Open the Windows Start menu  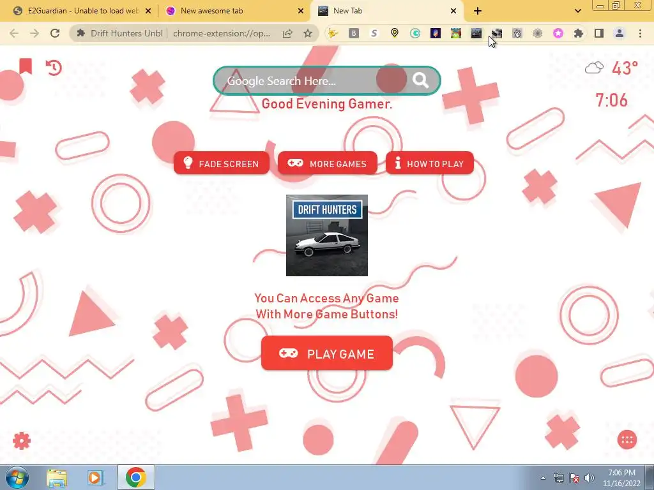coord(17,477)
